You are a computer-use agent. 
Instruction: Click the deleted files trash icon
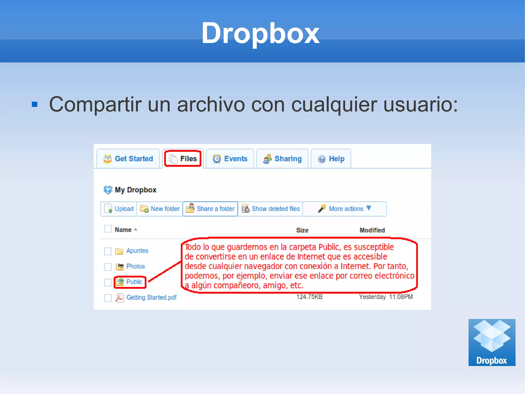click(x=246, y=208)
